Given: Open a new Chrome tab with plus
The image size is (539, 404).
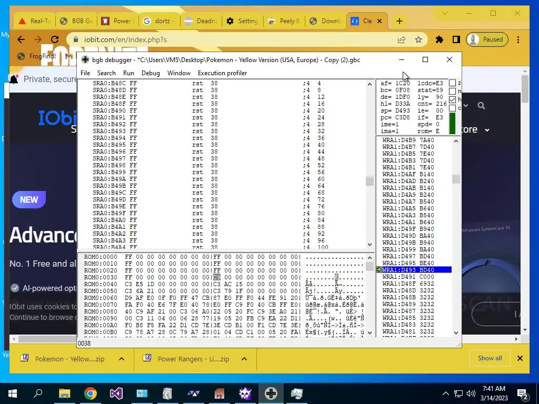Looking at the screenshot, I should (x=399, y=21).
